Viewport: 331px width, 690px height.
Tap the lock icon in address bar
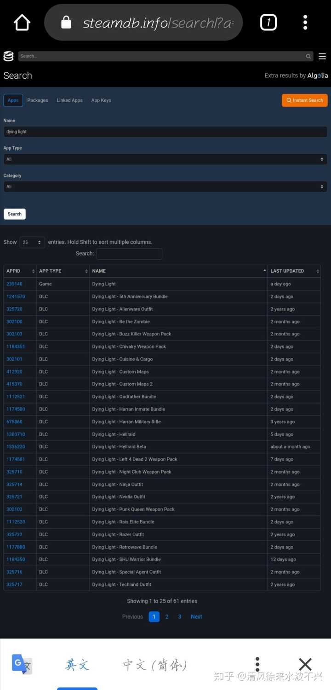[66, 22]
